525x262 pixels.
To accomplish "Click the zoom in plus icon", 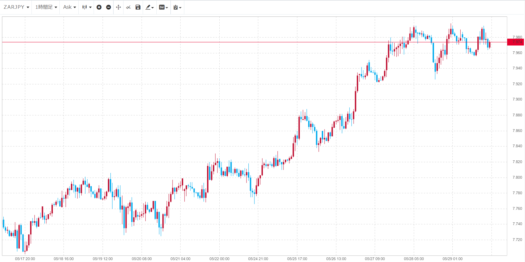I will (99, 7).
